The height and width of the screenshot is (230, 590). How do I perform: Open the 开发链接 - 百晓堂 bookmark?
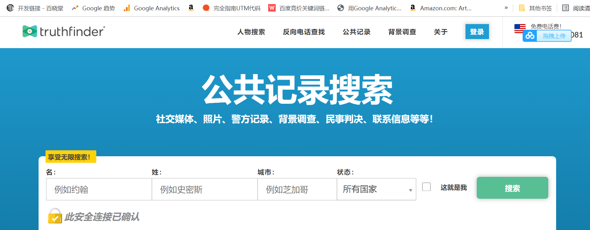35,8
